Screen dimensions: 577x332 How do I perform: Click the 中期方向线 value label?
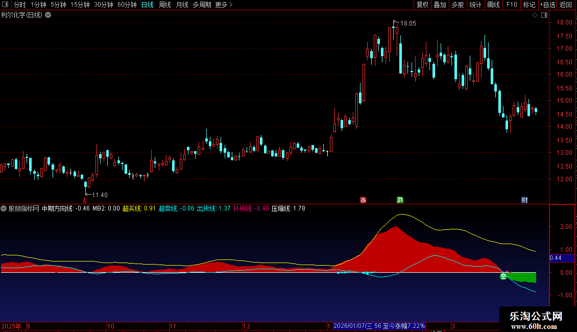pos(66,208)
